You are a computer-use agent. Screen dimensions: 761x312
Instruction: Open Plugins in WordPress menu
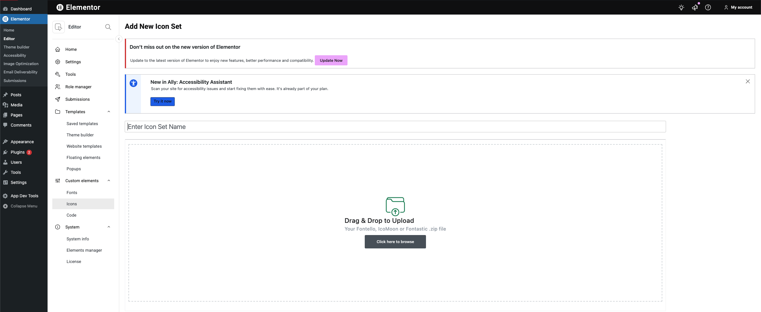(18, 152)
